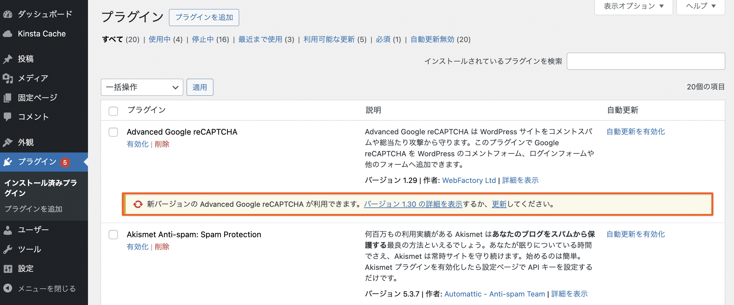This screenshot has height=305, width=734.
Task: Click the 外観 paintbrush icon
Action: click(8, 142)
